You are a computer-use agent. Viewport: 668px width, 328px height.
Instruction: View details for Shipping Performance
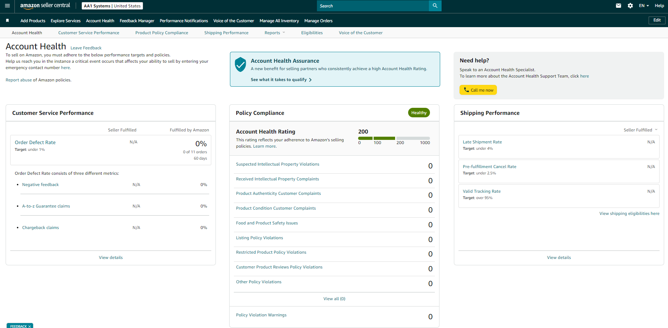pyautogui.click(x=559, y=258)
